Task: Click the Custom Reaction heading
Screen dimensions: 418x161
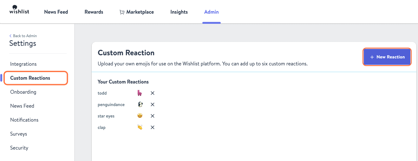Action: (x=126, y=53)
